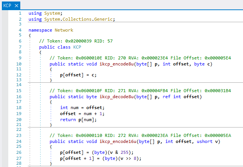243x167 pixels.
Task: Click the Token 0x06000110 comment
Action: click(140, 135)
